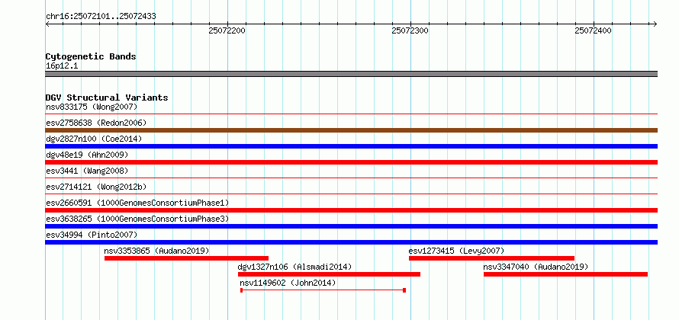679x320 pixels.
Task: Click the DGV Structural Variants track title
Action: pos(107,98)
